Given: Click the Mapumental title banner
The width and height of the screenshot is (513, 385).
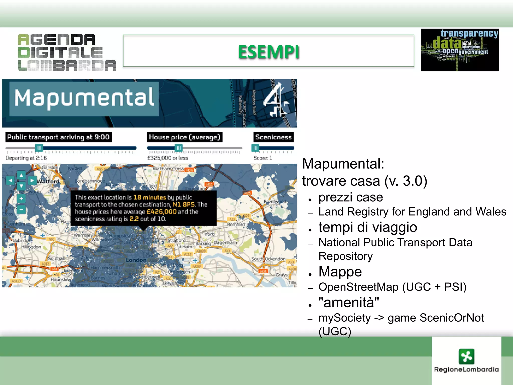Looking at the screenshot, I should (x=84, y=99).
